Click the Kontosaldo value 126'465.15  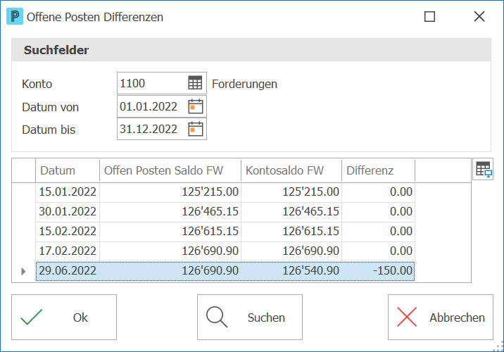click(x=291, y=211)
